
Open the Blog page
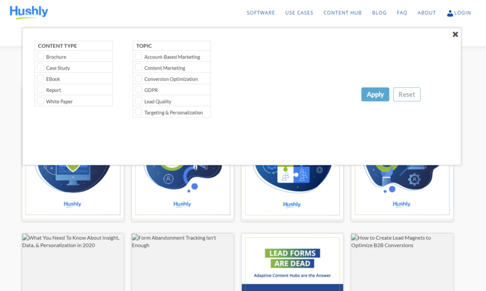click(379, 13)
